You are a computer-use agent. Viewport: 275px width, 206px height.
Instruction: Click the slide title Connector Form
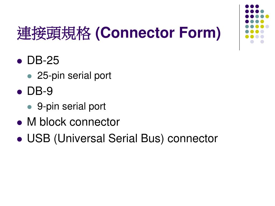[x=118, y=33]
